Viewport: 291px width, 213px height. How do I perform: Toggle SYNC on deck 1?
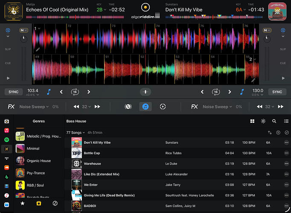[x=13, y=92]
